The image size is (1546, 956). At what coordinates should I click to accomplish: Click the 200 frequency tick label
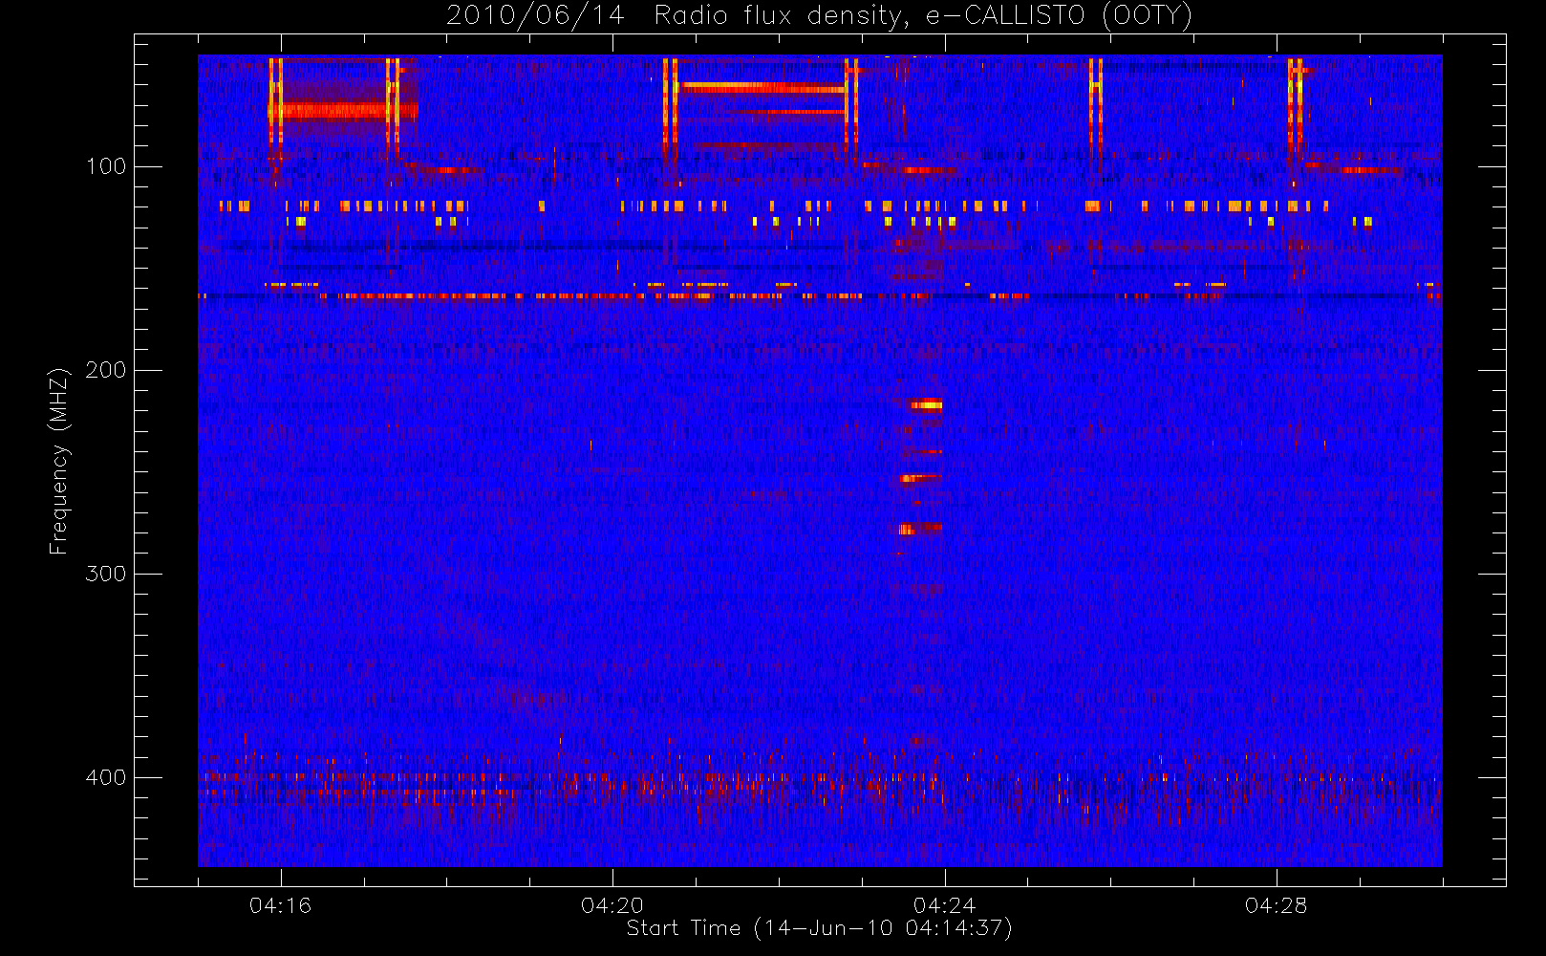106,370
